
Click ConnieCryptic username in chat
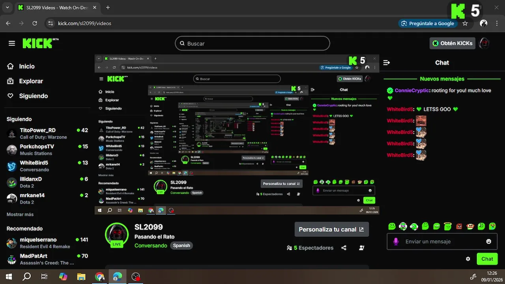point(411,90)
